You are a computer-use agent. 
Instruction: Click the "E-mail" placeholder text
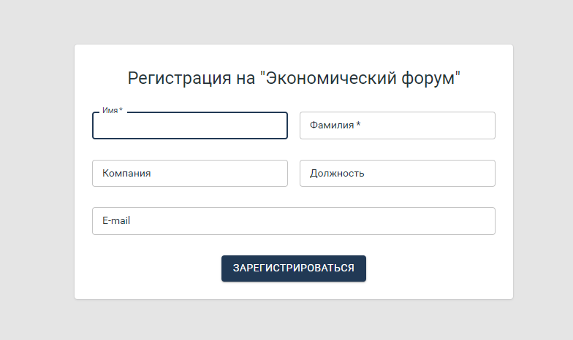point(116,221)
